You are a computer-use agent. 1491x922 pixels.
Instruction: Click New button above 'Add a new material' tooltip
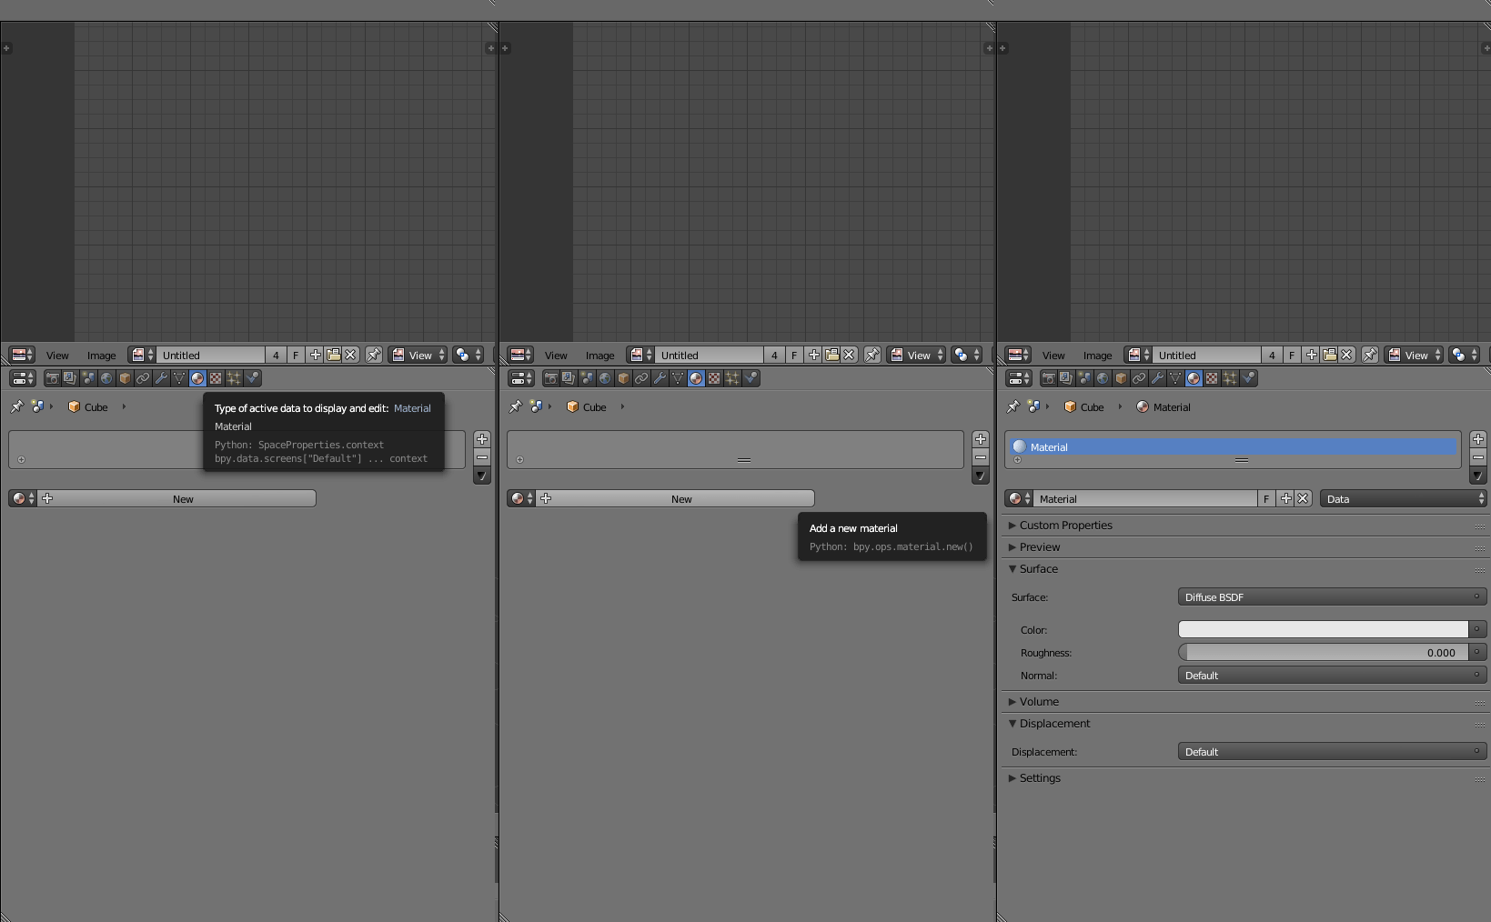680,498
